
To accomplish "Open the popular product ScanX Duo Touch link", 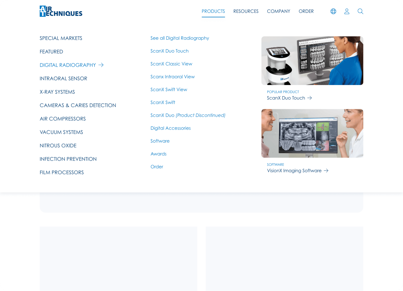I will coord(289,98).
